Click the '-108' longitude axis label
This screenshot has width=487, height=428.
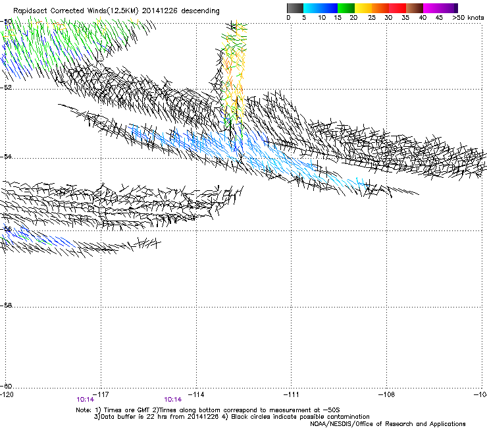[387, 394]
